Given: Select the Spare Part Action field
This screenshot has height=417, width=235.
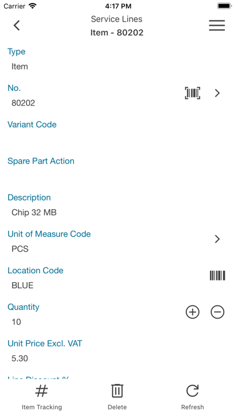Looking at the screenshot, I should point(117,170).
